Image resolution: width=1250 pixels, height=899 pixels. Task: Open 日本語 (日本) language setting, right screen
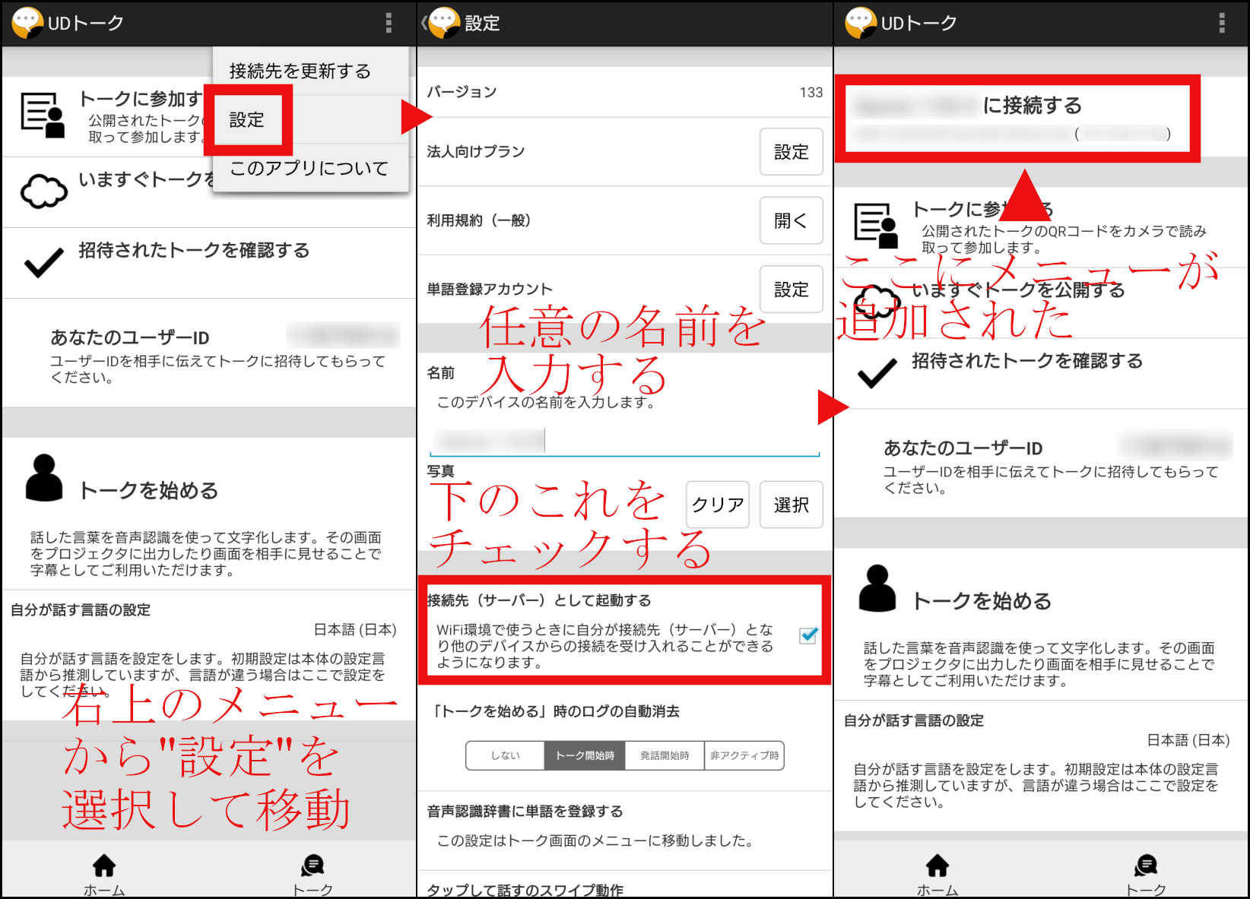tap(1188, 739)
